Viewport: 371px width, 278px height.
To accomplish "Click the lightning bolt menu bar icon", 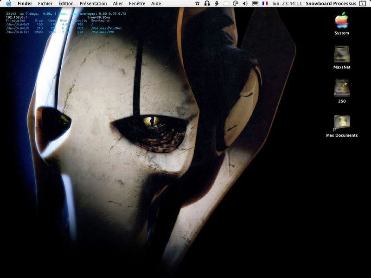I will click(x=217, y=4).
